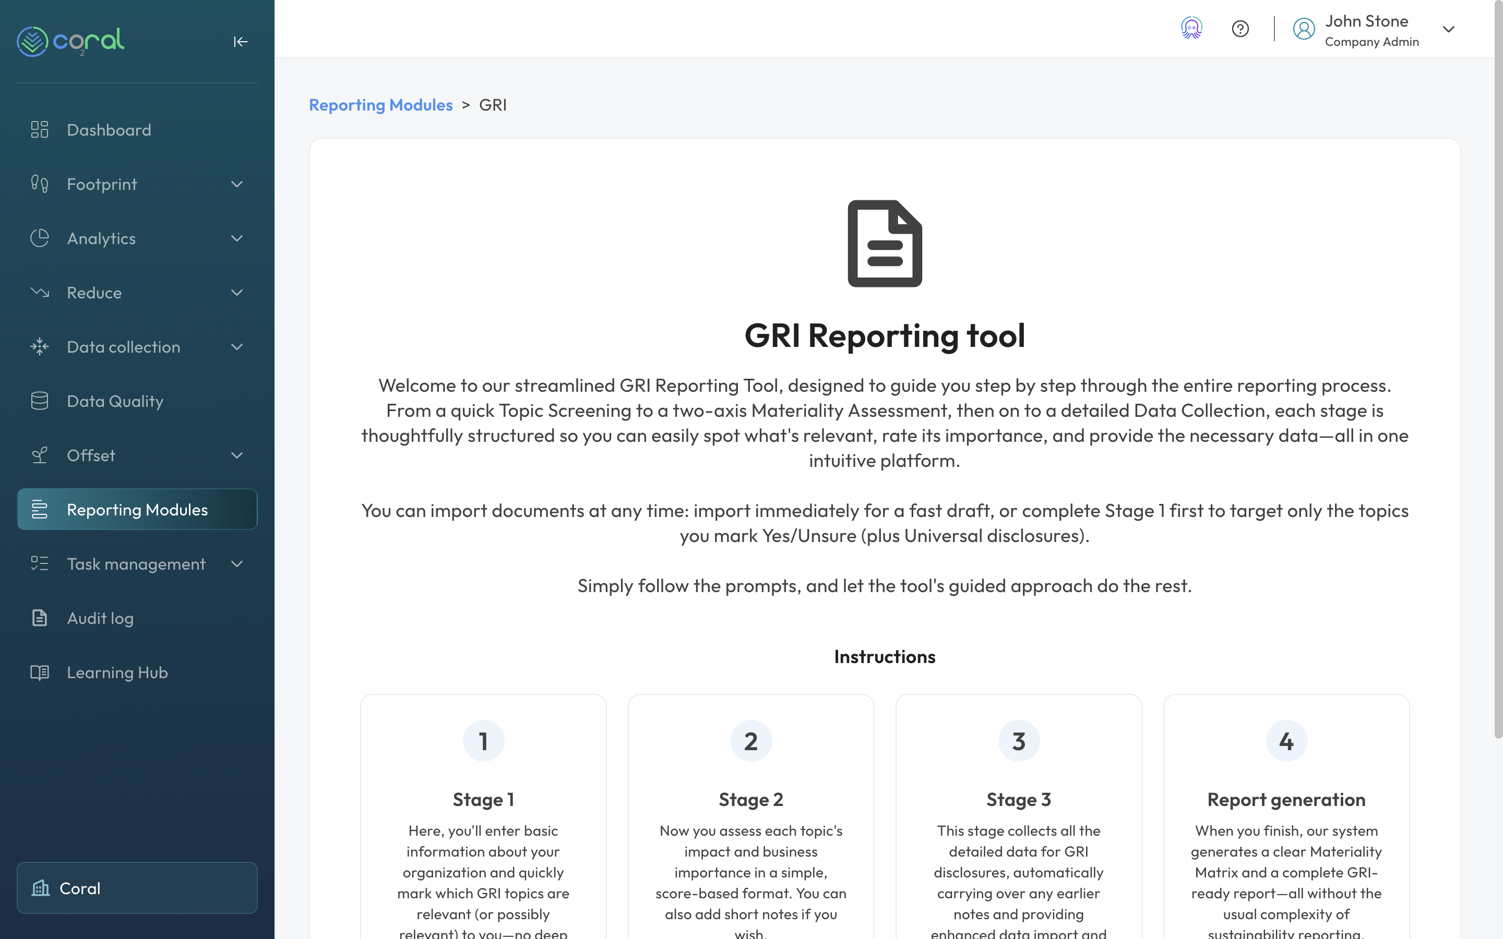Click the Report generation card heading
Screen dimensions: 1503x939
[x=1286, y=799]
